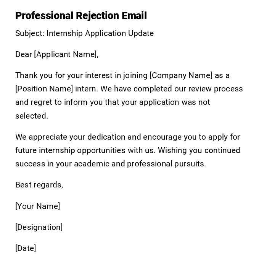Place cursor at the word "selected."
This screenshot has width=267, height=272.
click(32, 116)
